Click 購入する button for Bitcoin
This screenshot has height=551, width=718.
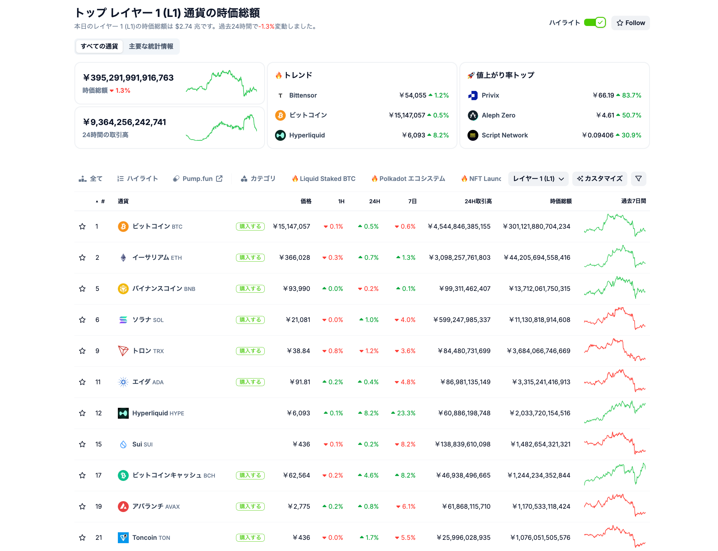click(x=250, y=227)
